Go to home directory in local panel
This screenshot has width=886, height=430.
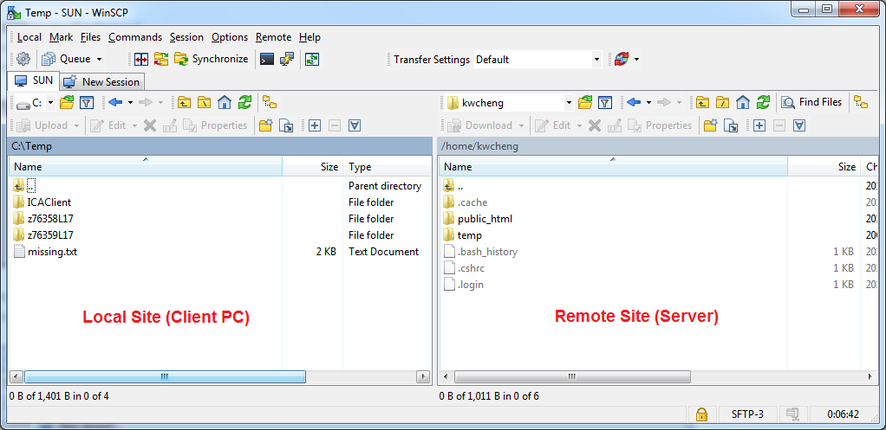225,102
